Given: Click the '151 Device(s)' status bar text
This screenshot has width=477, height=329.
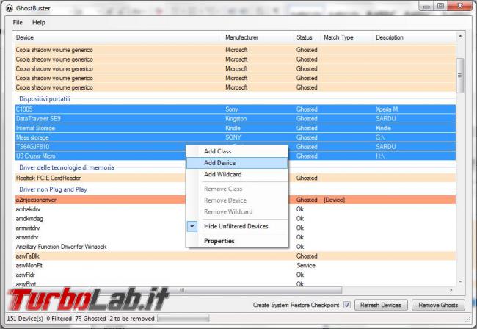Looking at the screenshot, I should coord(25,319).
